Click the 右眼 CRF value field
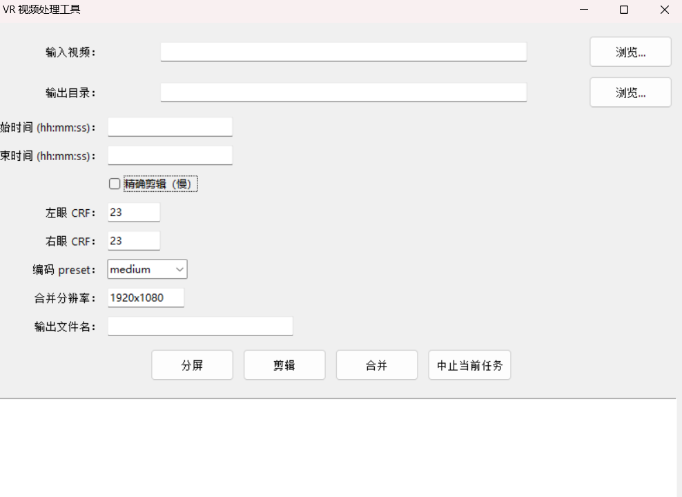The width and height of the screenshot is (682, 497). point(134,241)
